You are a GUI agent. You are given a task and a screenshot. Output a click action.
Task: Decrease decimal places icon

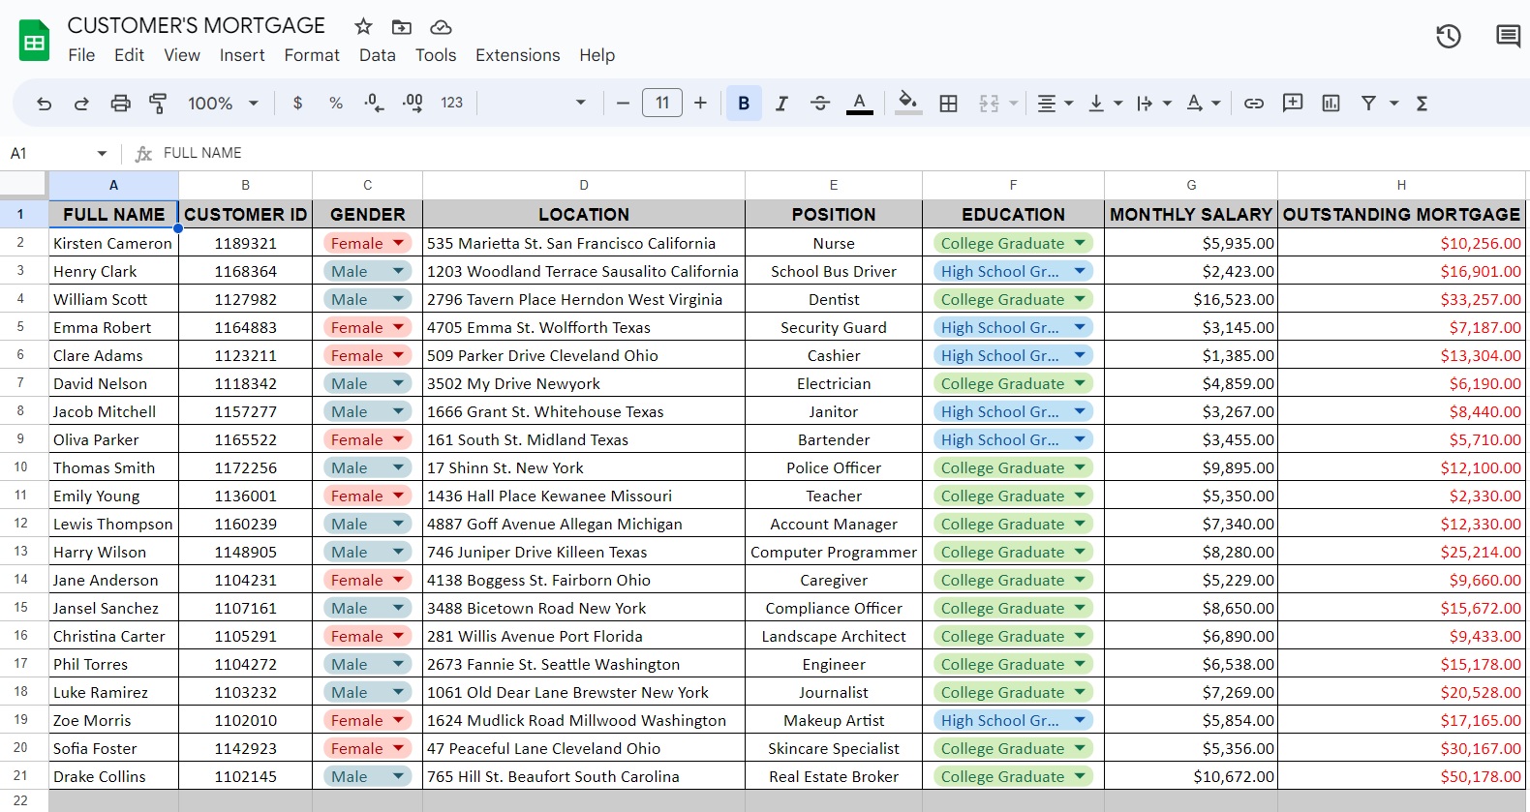pyautogui.click(x=374, y=104)
